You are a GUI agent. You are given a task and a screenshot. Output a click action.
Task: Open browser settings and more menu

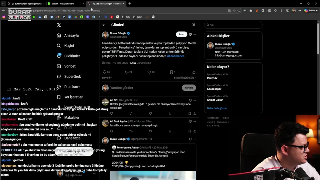[x=299, y=10]
